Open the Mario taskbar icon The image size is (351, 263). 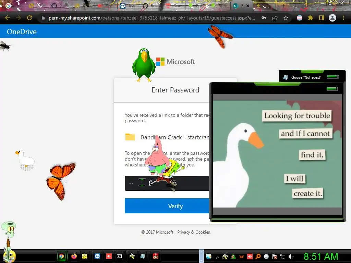[x=156, y=256]
